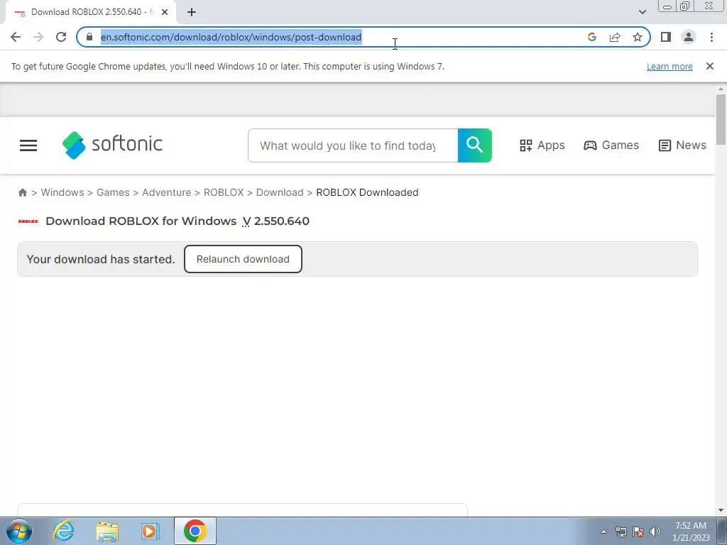Open the Chrome side panel
This screenshot has width=727, height=545.
tap(666, 37)
